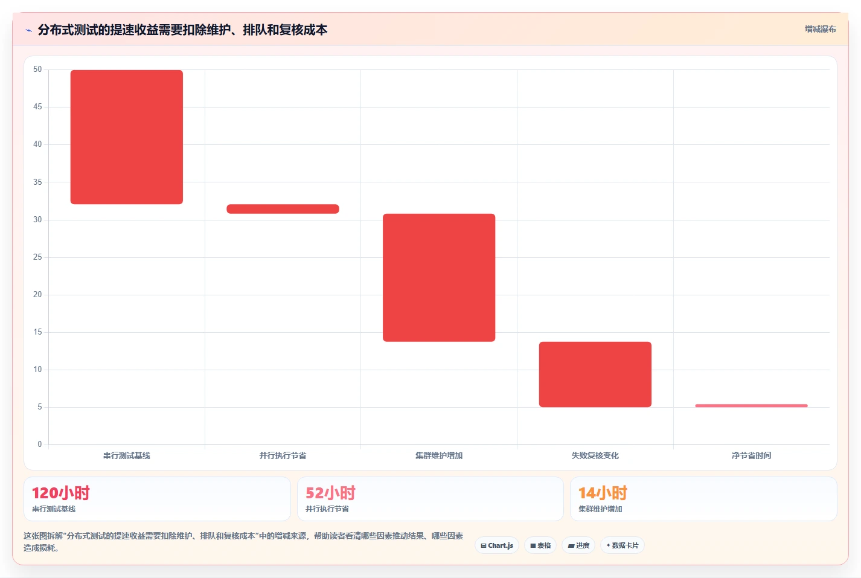The width and height of the screenshot is (861, 578).
Task: Click the 14小时 data card
Action: click(x=703, y=499)
